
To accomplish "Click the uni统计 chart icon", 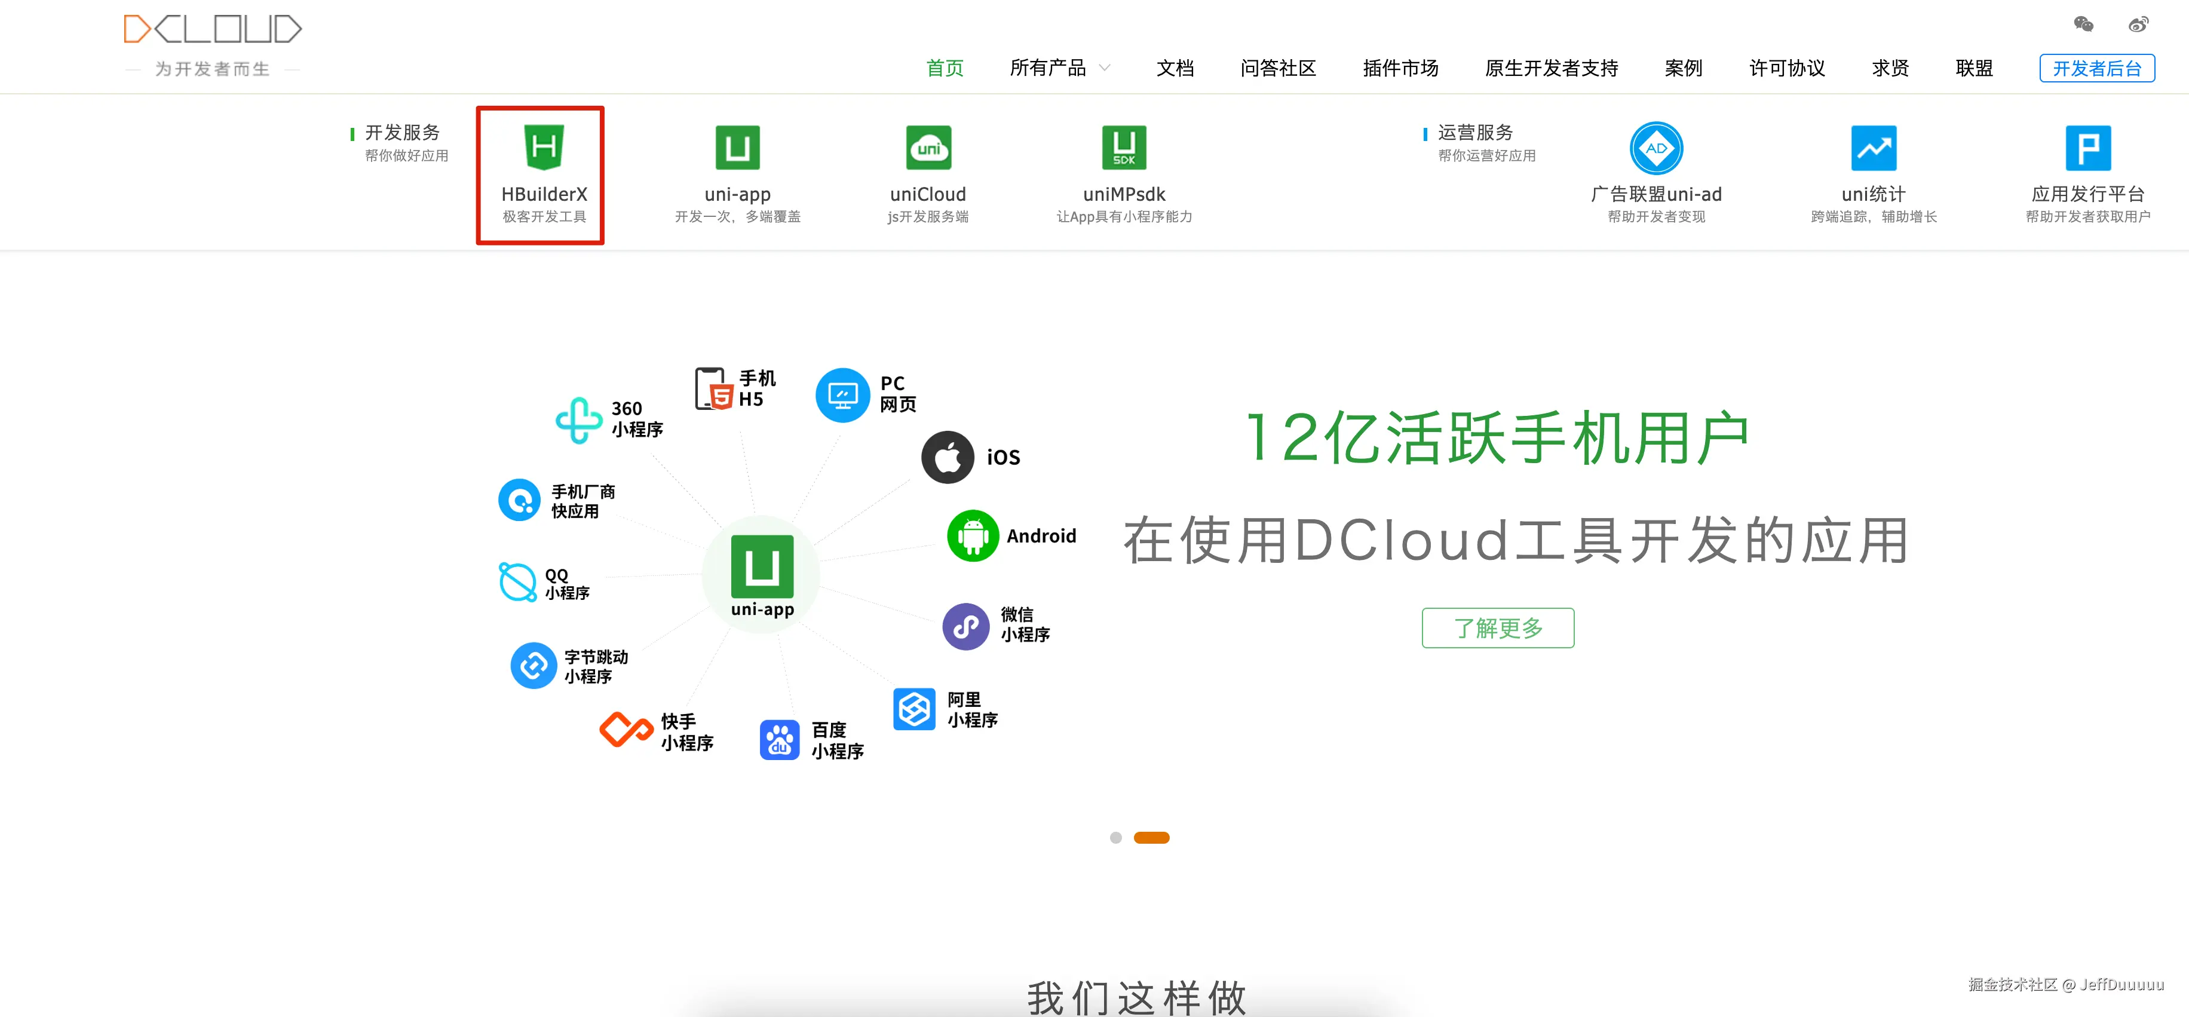I will click(1873, 148).
